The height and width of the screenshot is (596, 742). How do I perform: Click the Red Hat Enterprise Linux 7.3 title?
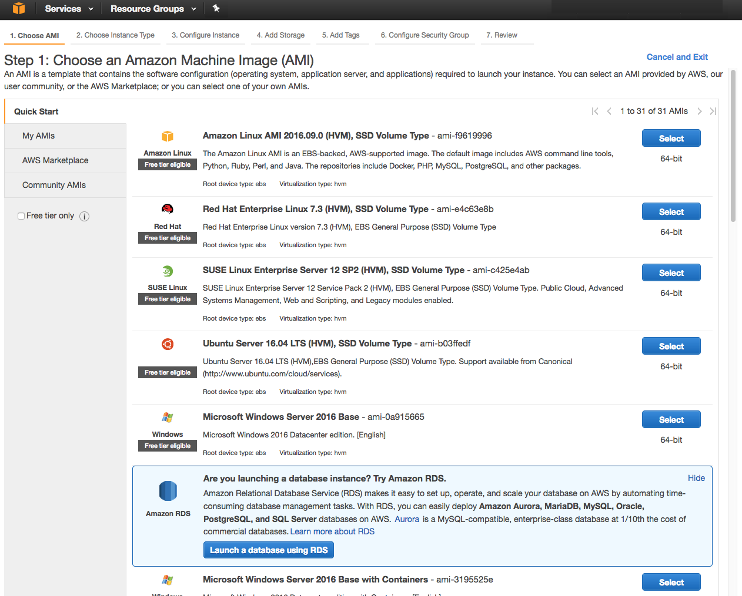[316, 209]
